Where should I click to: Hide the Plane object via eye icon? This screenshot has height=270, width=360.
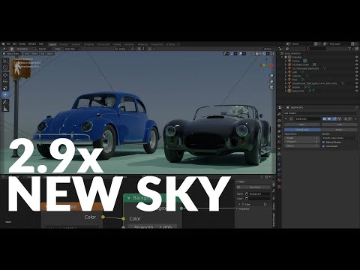coord(356,79)
